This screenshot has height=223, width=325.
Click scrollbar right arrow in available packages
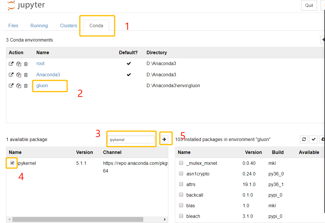coord(165,219)
